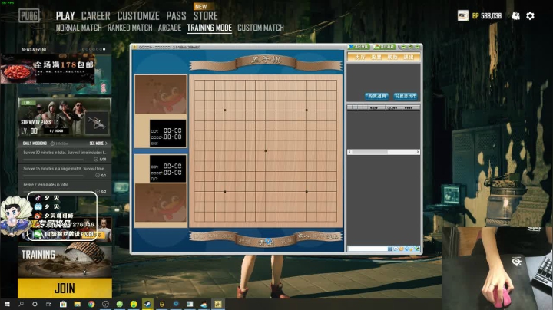553x310 pixels.
Task: Click the bottom player avatar in Gomoku
Action: [x=161, y=203]
